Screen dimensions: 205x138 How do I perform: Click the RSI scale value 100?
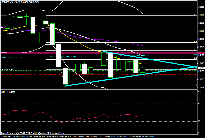coord(199,92)
